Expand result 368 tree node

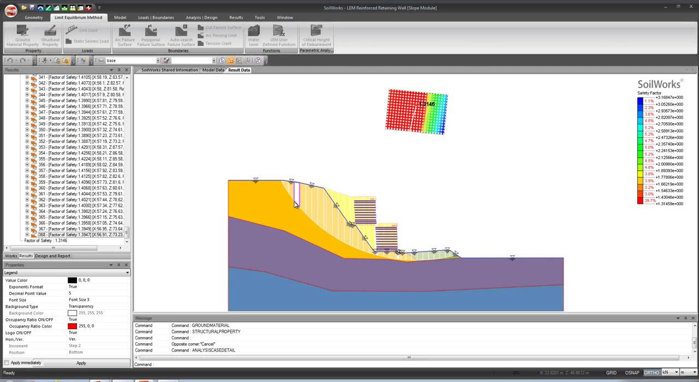pos(27,235)
